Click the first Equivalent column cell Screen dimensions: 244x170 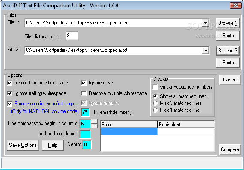tap(186, 131)
